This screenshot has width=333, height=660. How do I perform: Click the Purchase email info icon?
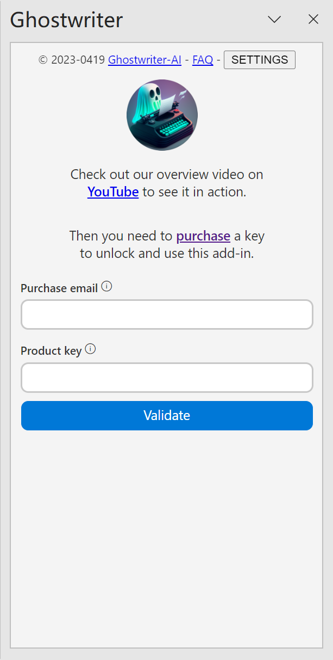tap(107, 287)
